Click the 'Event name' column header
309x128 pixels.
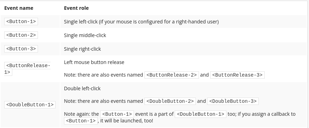(19, 8)
